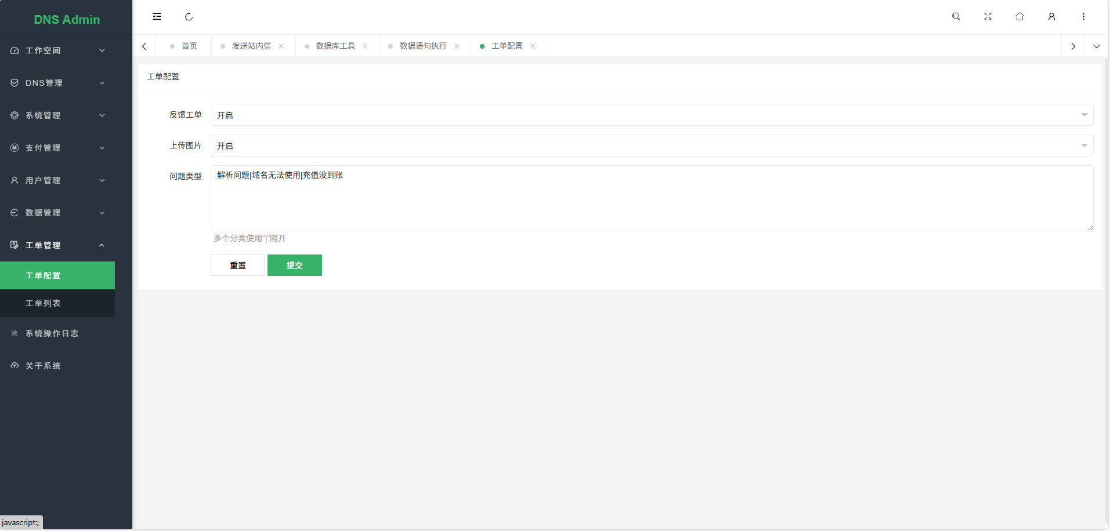Click the 重置 button
The width and height of the screenshot is (1110, 531).
click(x=237, y=265)
